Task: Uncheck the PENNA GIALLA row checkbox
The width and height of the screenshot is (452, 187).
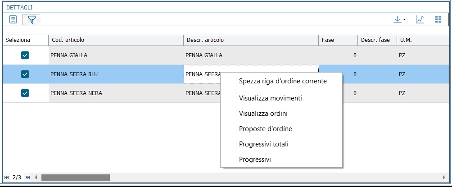Action: [25, 55]
